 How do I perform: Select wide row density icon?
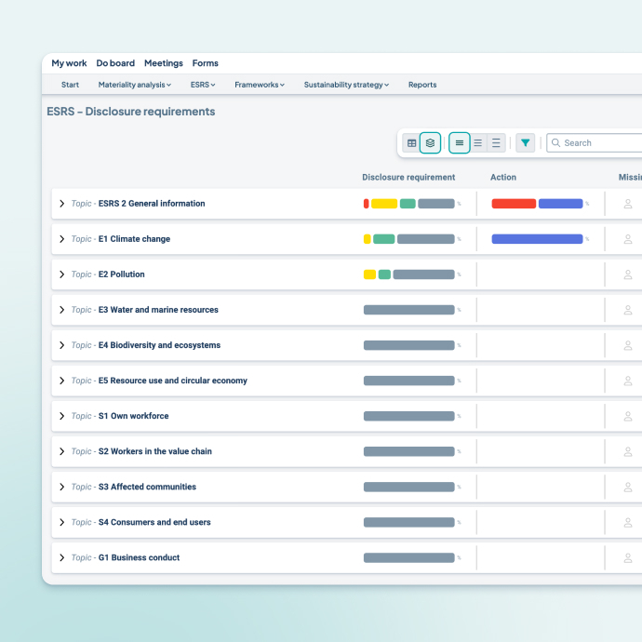tap(496, 143)
